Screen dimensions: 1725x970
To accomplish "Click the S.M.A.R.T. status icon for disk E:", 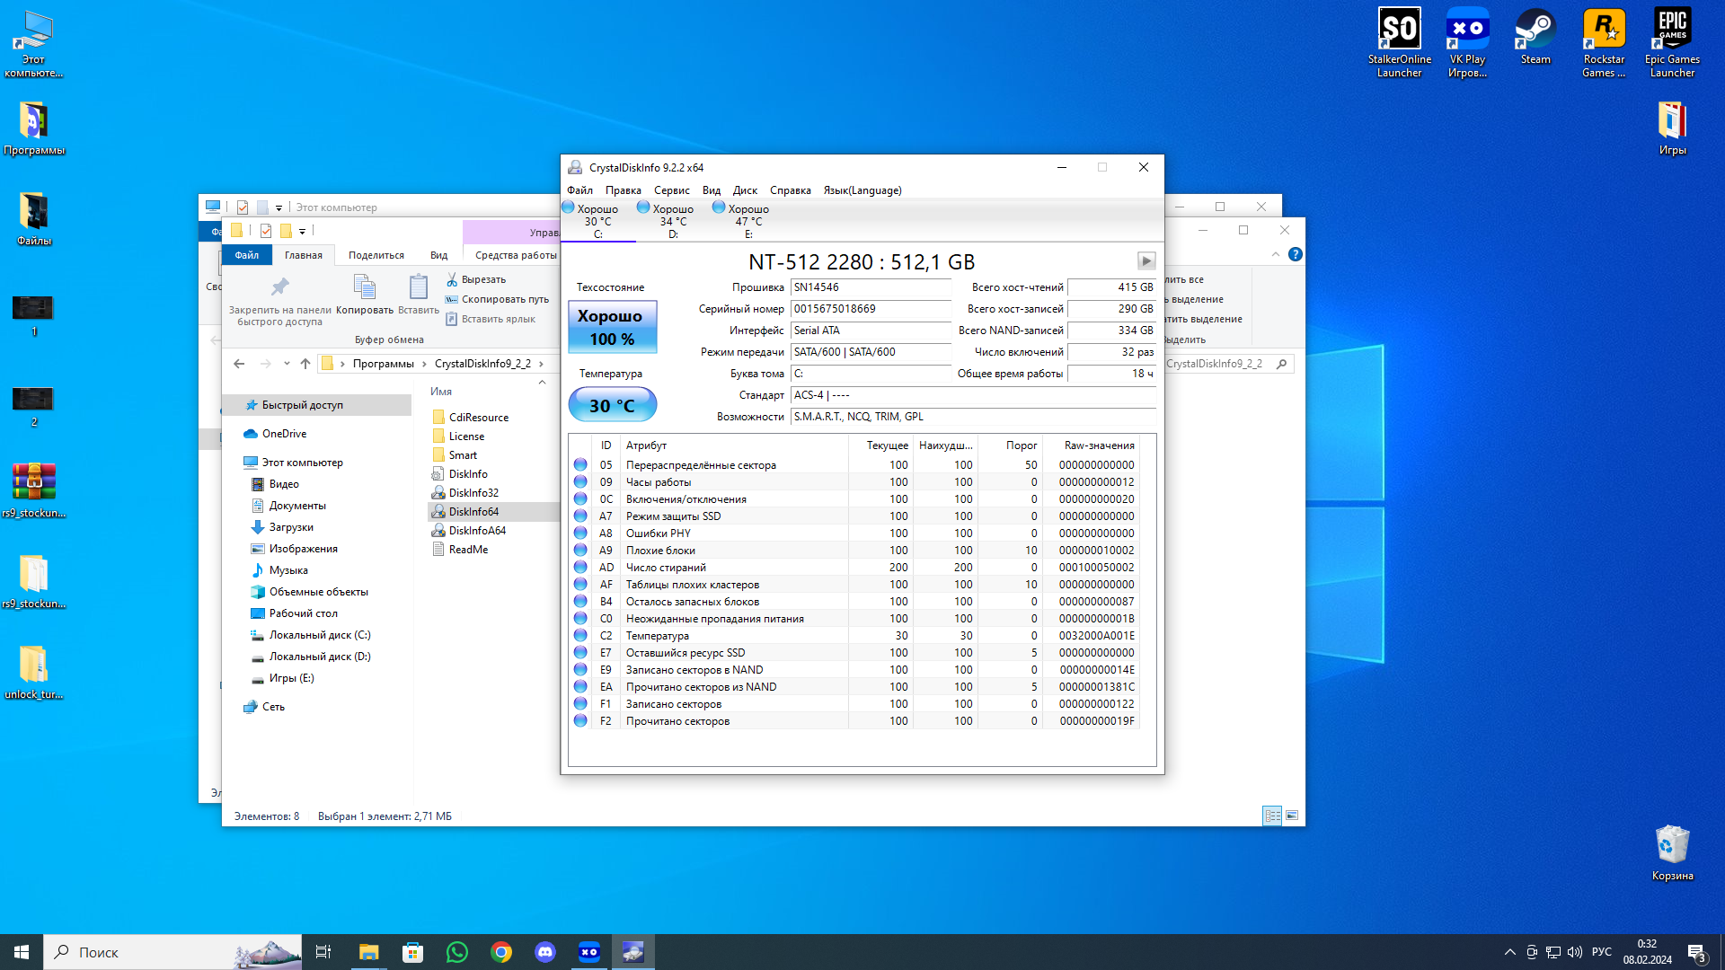I will tap(721, 207).
